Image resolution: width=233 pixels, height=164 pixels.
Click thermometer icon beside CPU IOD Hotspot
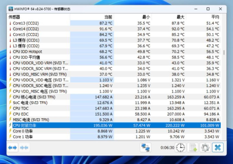pyautogui.click(x=10, y=51)
